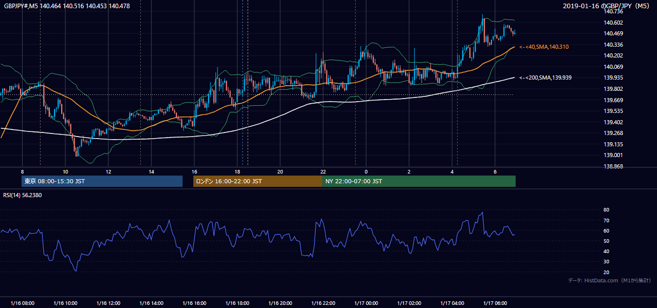This screenshot has height=308, width=657.
Task: Click the RSI scale level 40
Action: (x=606, y=251)
